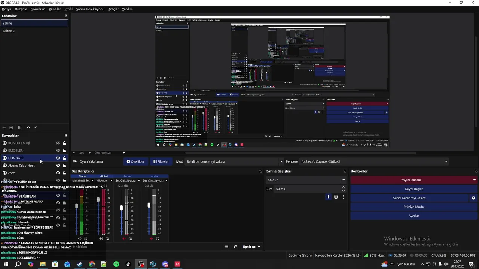The image size is (479, 269).
Task: Undock the Sahne Geçişleri panel
Action: pos(345,171)
